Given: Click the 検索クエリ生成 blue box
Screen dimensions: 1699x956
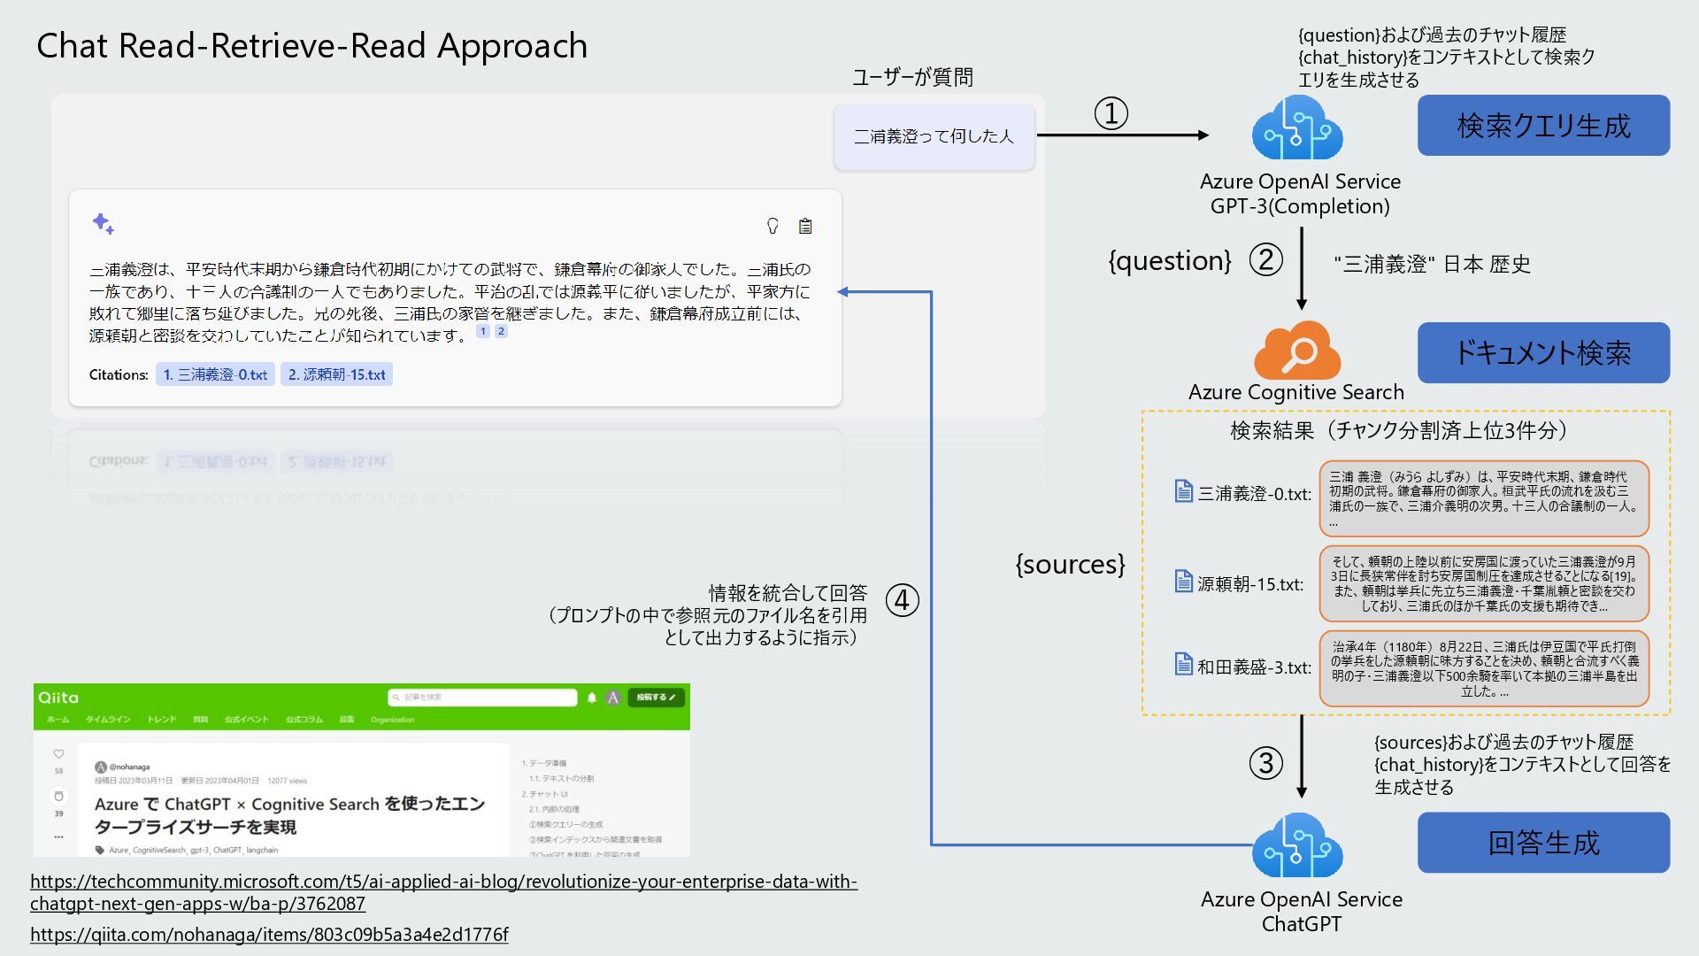Looking at the screenshot, I should [x=1543, y=126].
